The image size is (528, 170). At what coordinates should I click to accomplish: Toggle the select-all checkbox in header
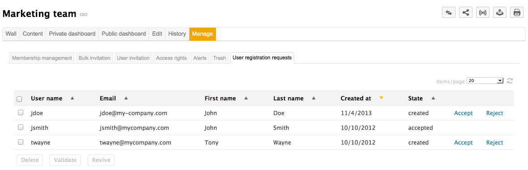coord(20,99)
